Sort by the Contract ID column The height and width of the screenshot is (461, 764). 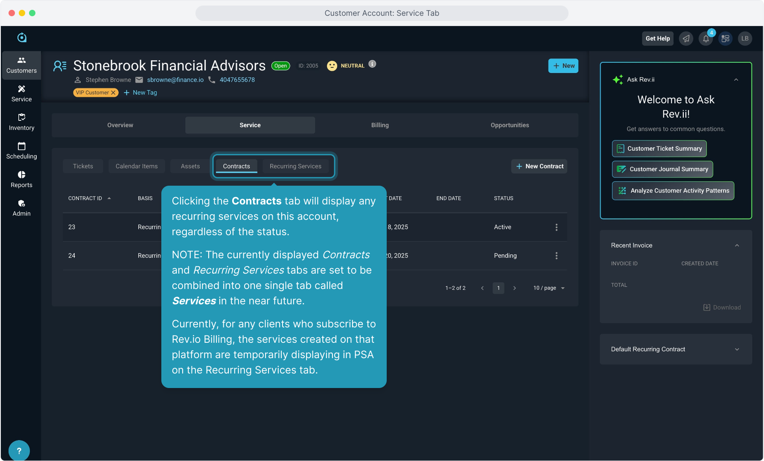coord(85,198)
